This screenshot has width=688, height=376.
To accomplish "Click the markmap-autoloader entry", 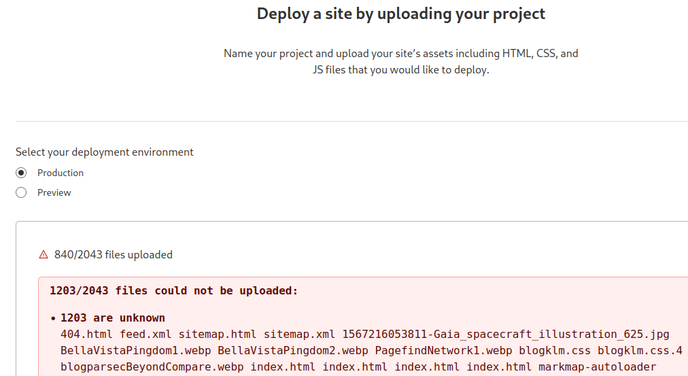I will tap(597, 367).
